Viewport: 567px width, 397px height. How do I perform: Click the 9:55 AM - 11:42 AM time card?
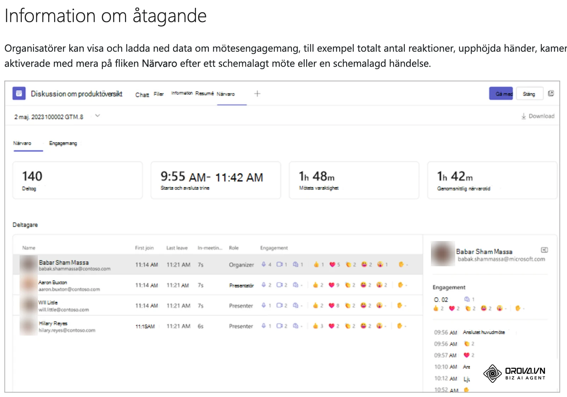216,180
